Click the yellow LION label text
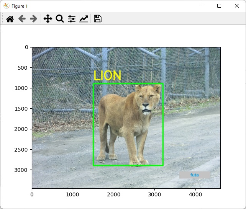The width and height of the screenshot is (246, 209). click(x=107, y=75)
